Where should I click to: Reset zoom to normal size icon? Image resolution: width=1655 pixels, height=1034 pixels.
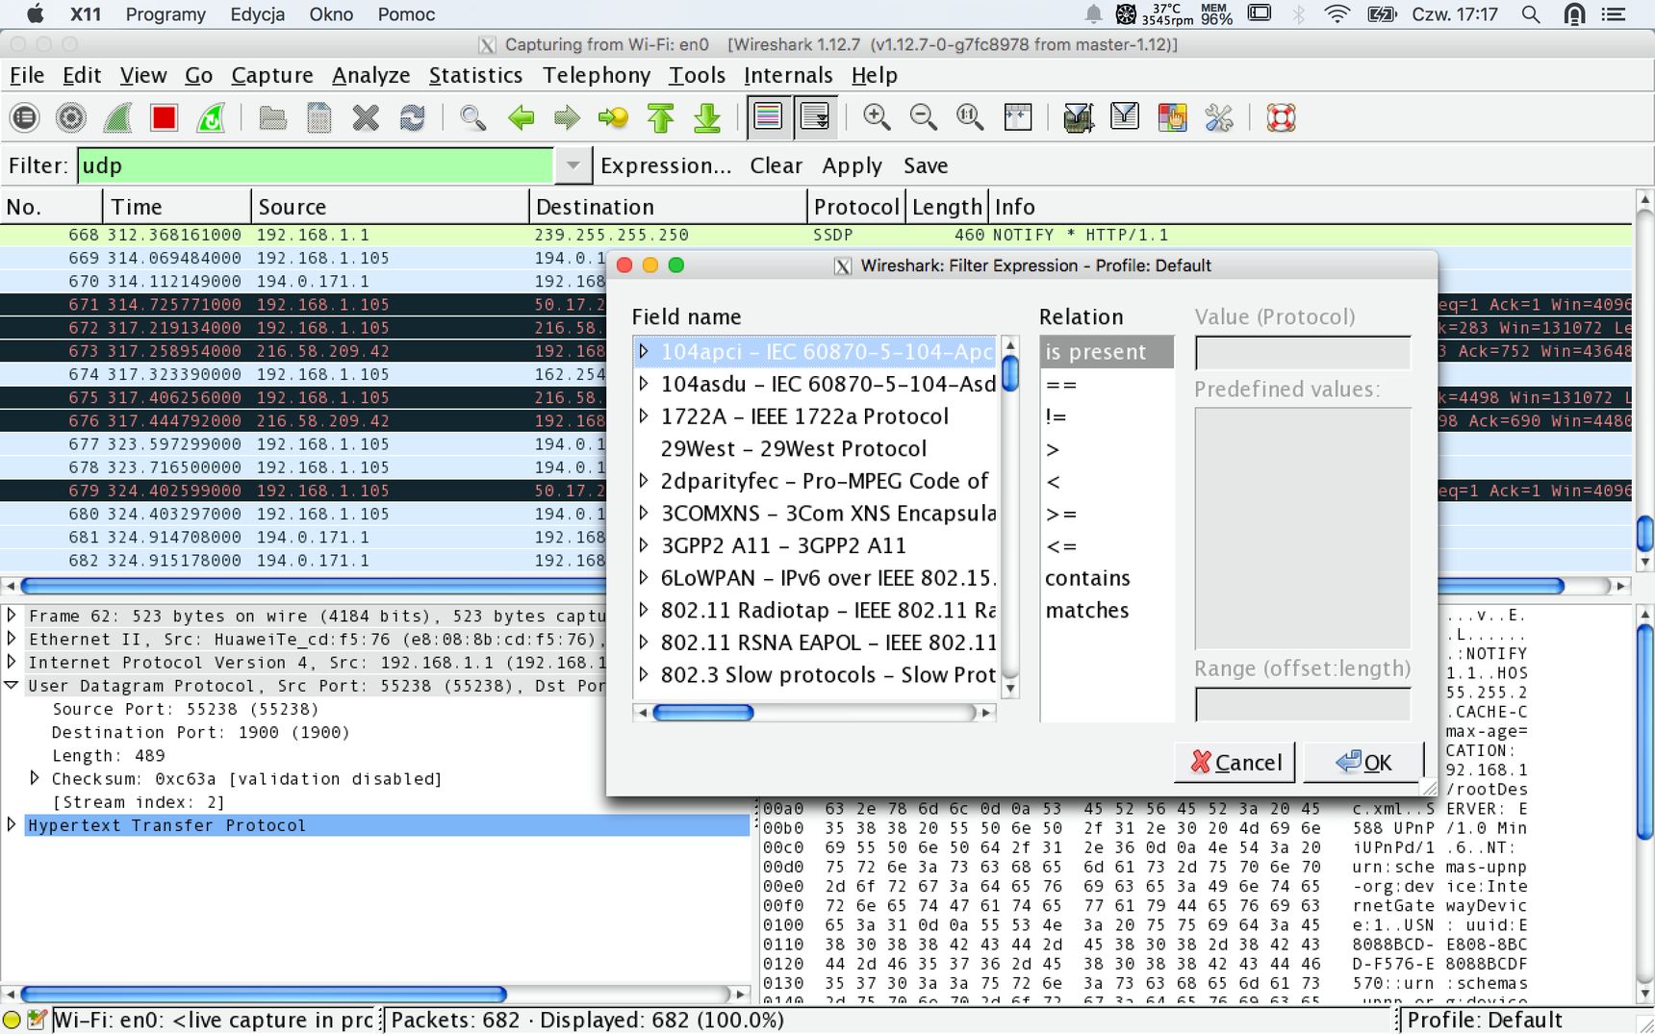pyautogui.click(x=970, y=118)
